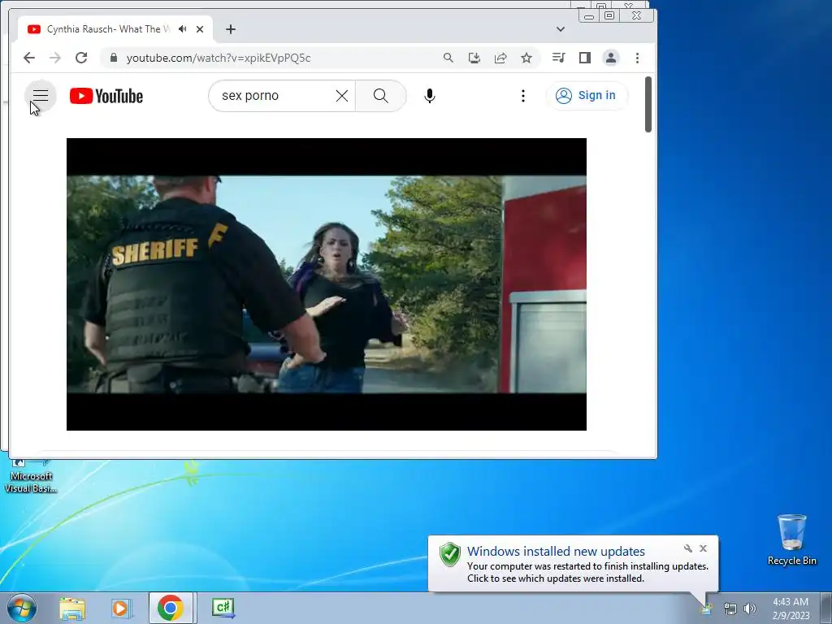Open the Chrome profile avatar
This screenshot has height=624, width=832.
[x=611, y=58]
